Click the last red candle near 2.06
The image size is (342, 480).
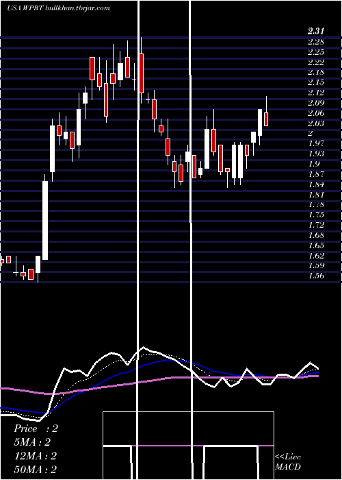tap(266, 119)
